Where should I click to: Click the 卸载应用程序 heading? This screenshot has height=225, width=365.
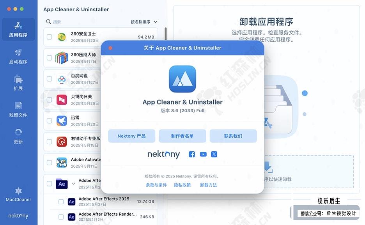coord(266,21)
